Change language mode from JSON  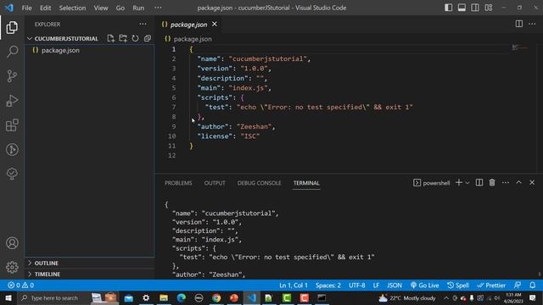[x=395, y=286]
